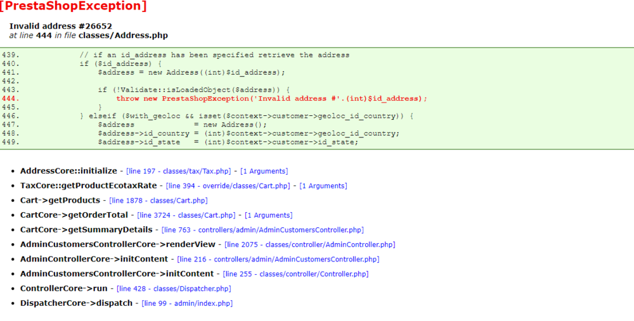The width and height of the screenshot is (634, 321).
Task: Expand '1 Arguments' for AddressCore::initialize
Action: pyautogui.click(x=264, y=171)
